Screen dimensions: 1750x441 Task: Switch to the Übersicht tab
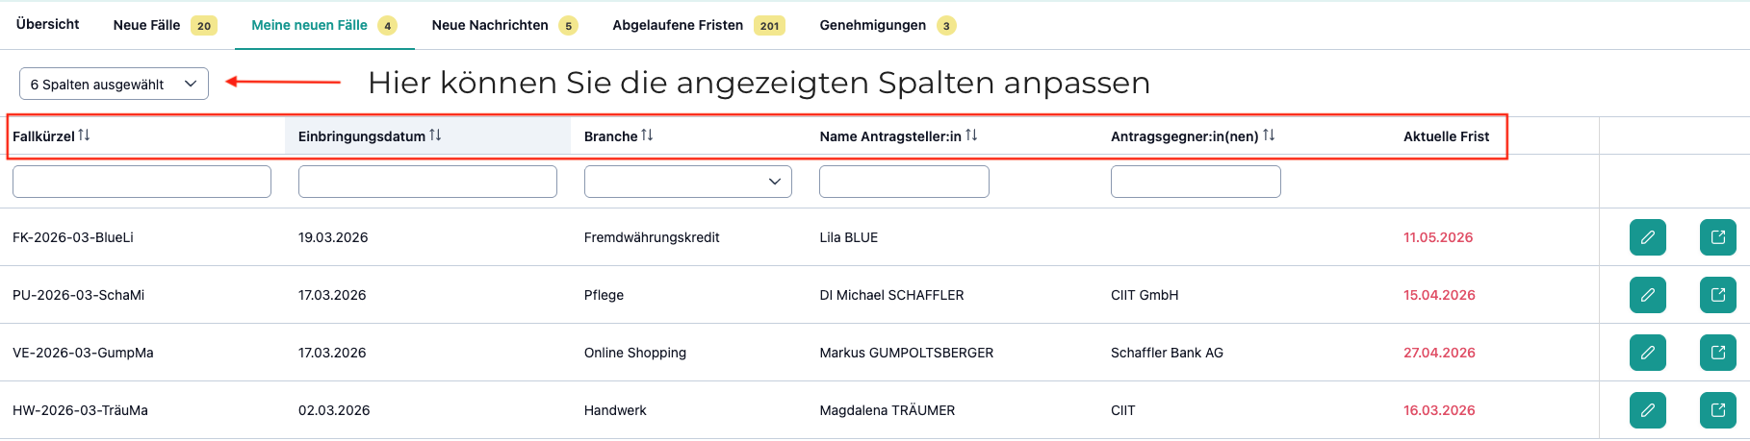(x=48, y=24)
